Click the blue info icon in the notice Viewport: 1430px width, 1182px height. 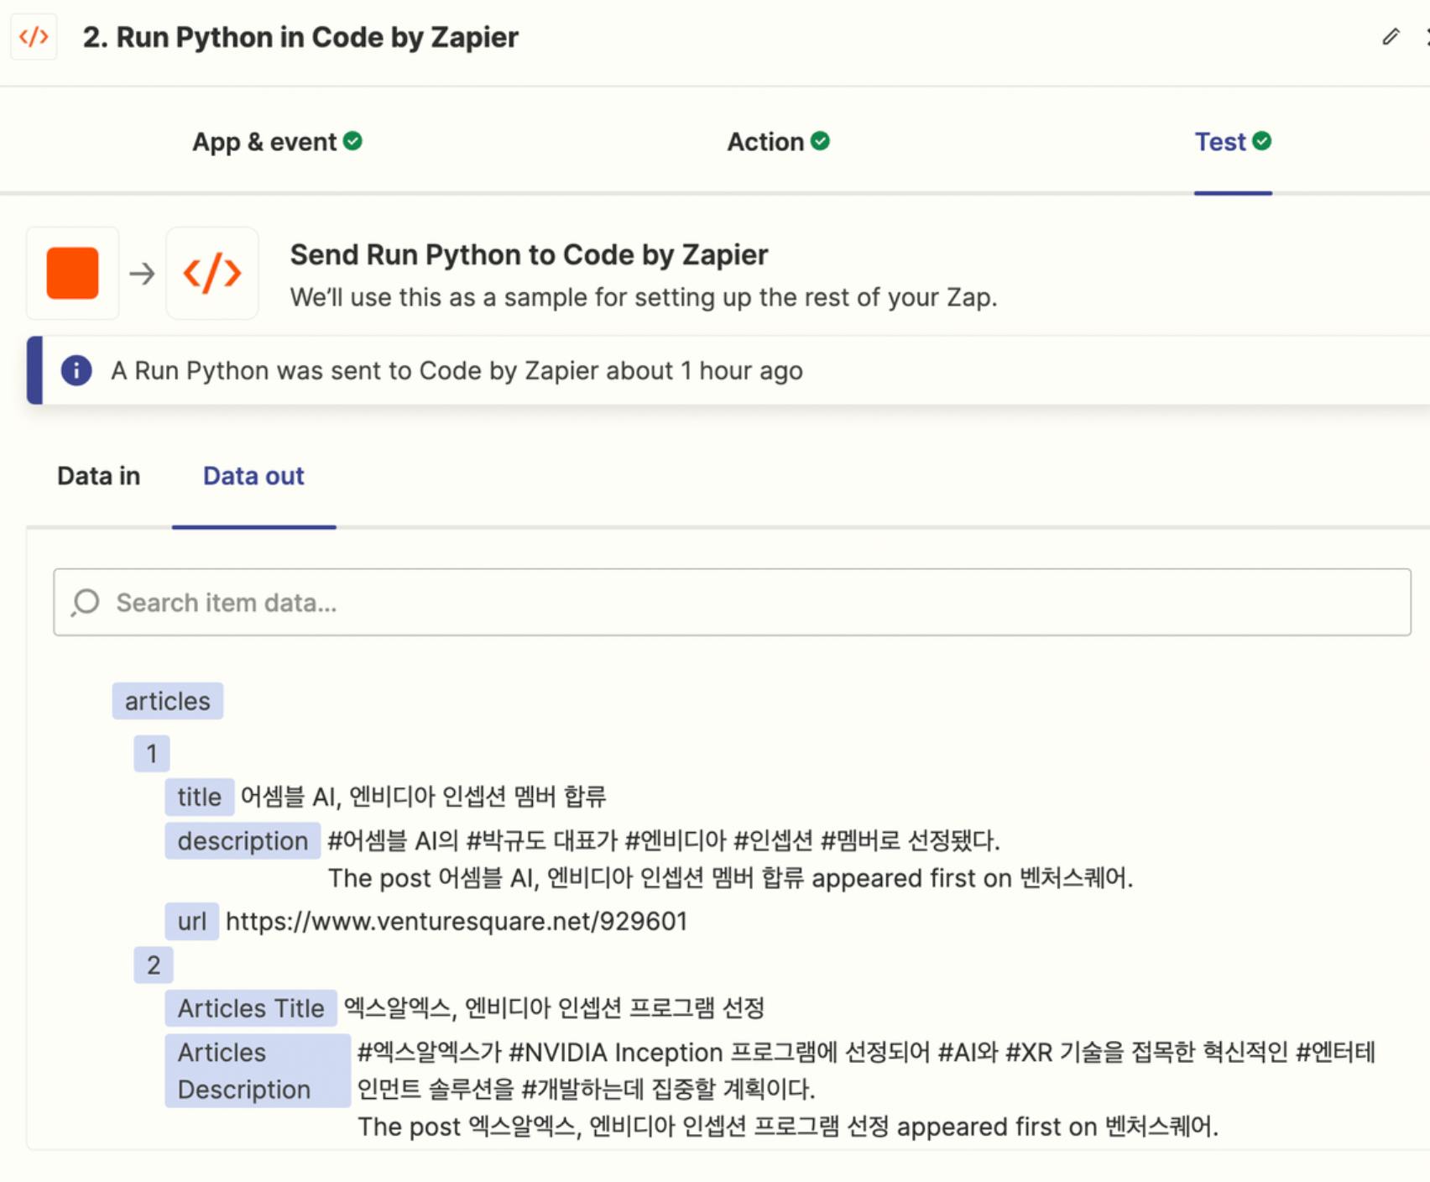click(76, 370)
